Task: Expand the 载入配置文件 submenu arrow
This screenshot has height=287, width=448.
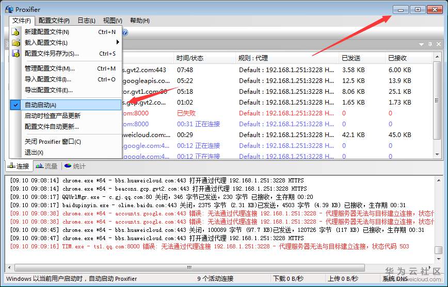Action: tap(118, 42)
